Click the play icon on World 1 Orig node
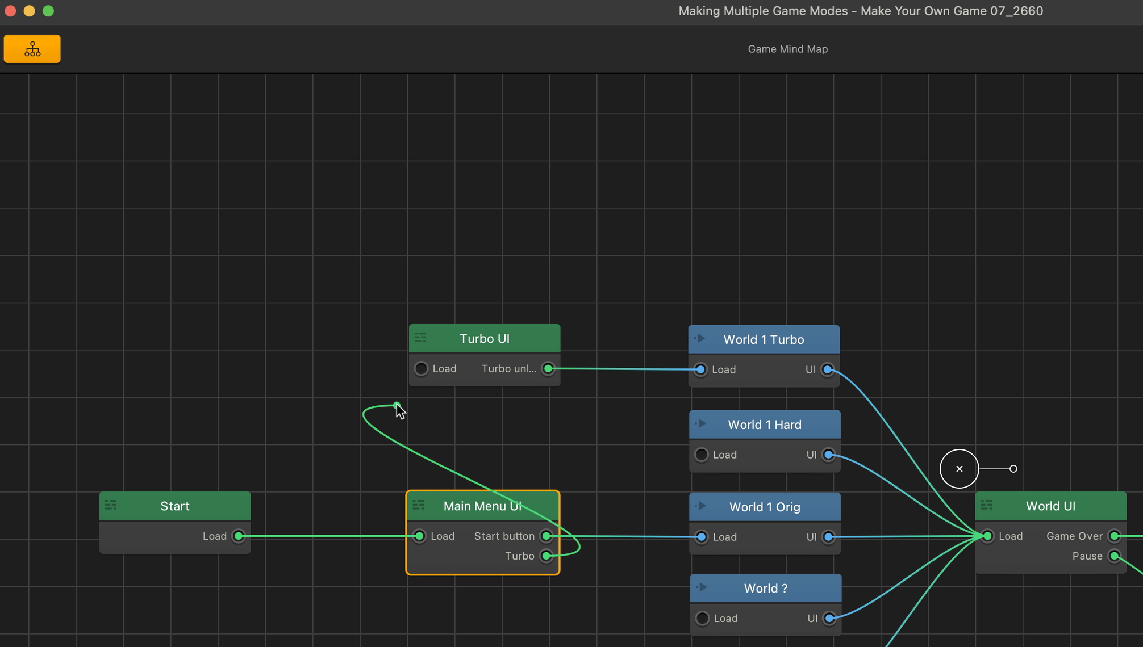Image resolution: width=1143 pixels, height=647 pixels. [702, 506]
